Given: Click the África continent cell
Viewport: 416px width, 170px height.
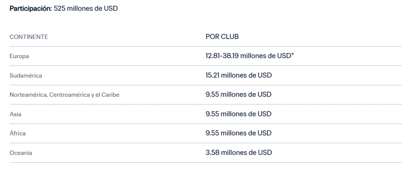Looking at the screenshot, I should 18,133.
